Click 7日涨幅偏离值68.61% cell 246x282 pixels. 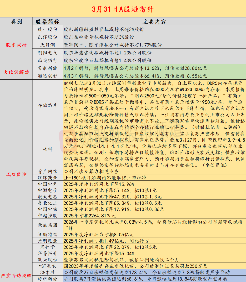[x=154, y=279]
